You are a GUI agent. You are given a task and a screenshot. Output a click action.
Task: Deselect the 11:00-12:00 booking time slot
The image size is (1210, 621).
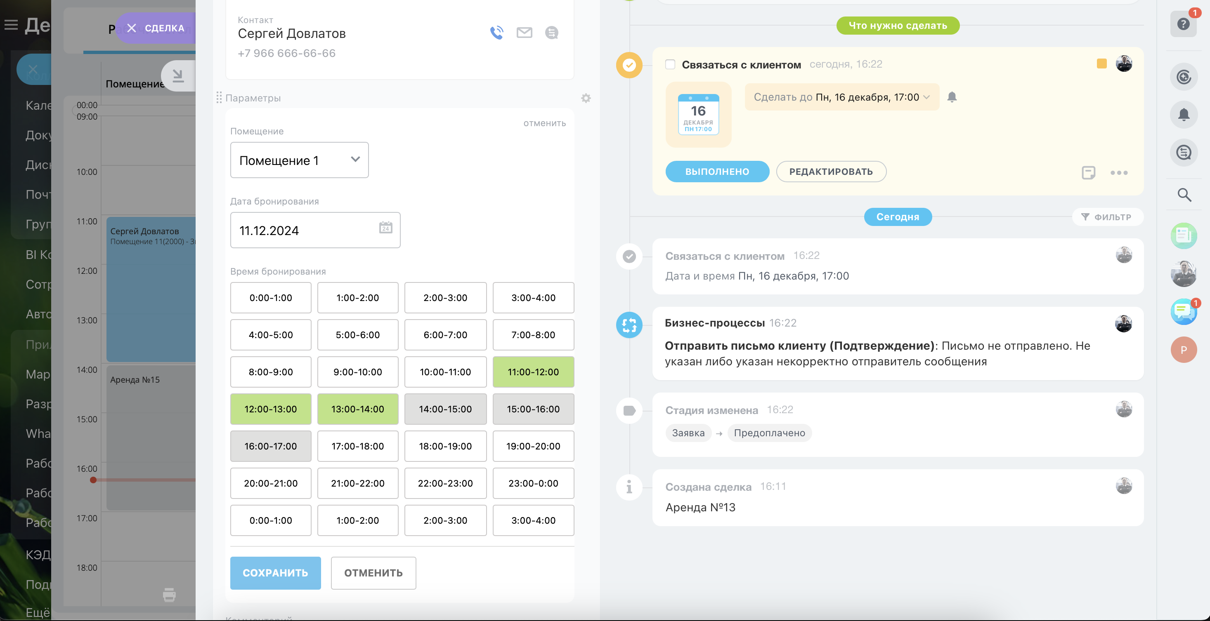pos(533,372)
